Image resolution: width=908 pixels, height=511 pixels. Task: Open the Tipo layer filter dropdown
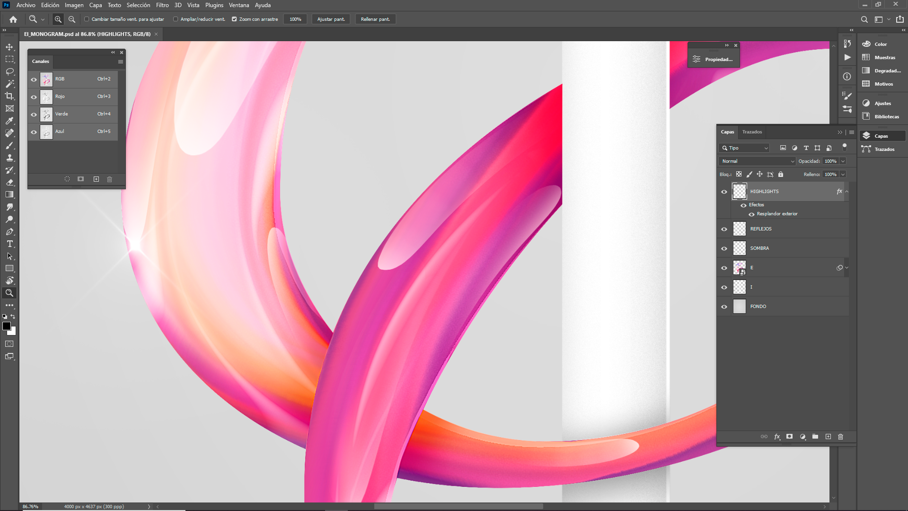click(x=744, y=148)
